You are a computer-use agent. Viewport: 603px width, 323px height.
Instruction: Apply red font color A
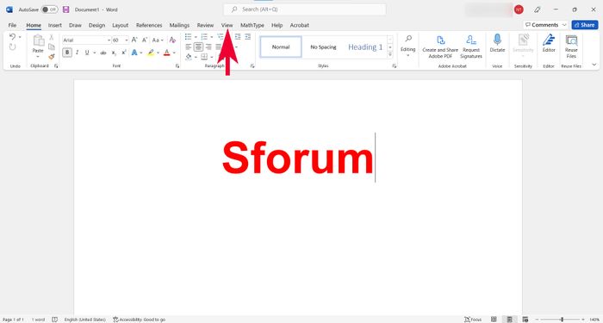click(x=166, y=53)
